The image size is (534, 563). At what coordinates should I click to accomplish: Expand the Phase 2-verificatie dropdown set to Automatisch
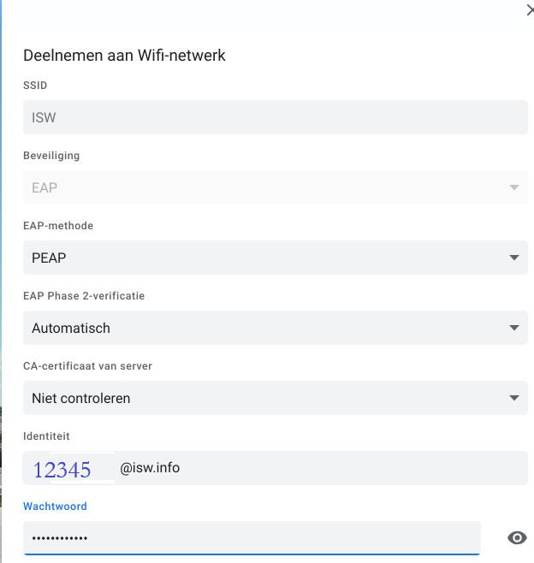click(x=276, y=328)
